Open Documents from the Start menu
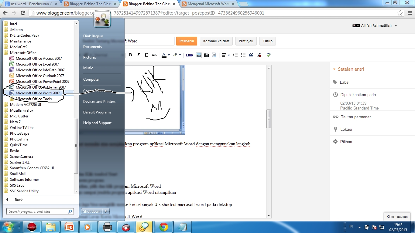This screenshot has width=415, height=233. [92, 47]
